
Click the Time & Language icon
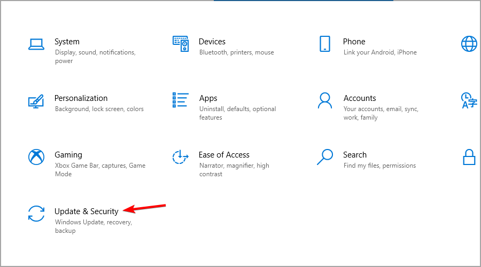click(x=469, y=100)
